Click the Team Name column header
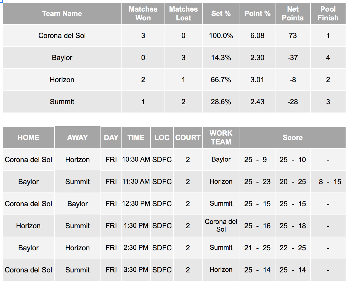Screen dimensions: 350x284 click(62, 14)
